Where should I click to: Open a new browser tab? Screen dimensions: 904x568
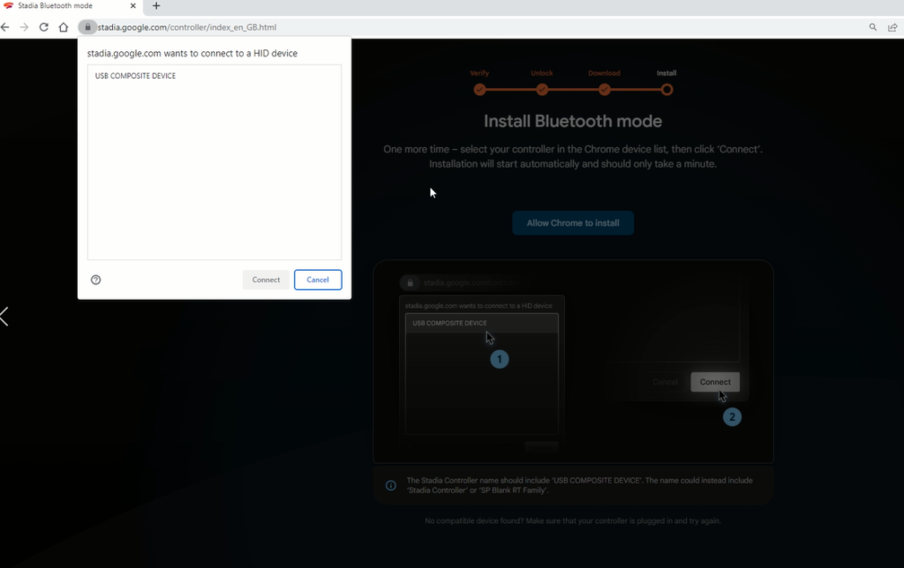(156, 6)
